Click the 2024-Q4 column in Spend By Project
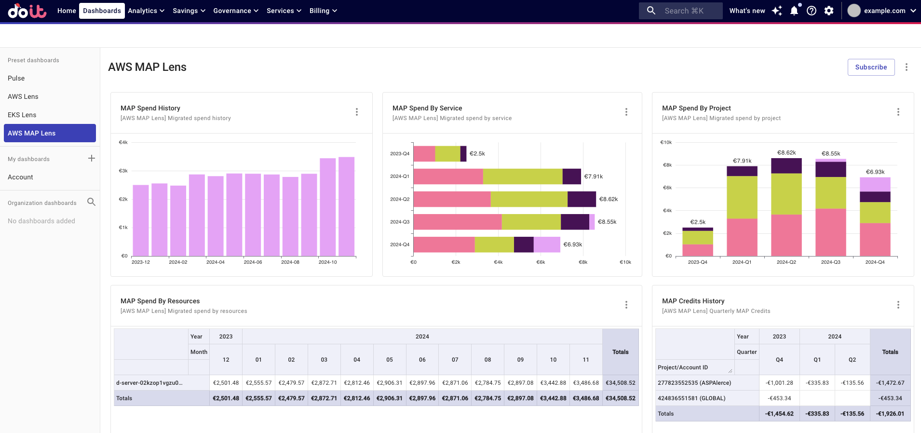This screenshot has height=433, width=921. (875, 216)
